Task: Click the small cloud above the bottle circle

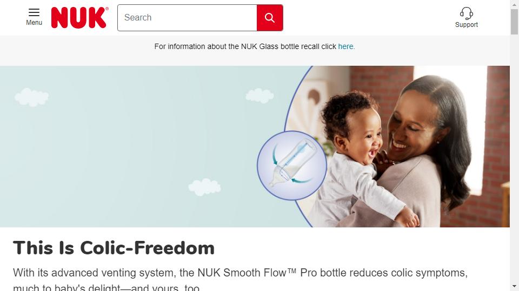Action: [260, 95]
